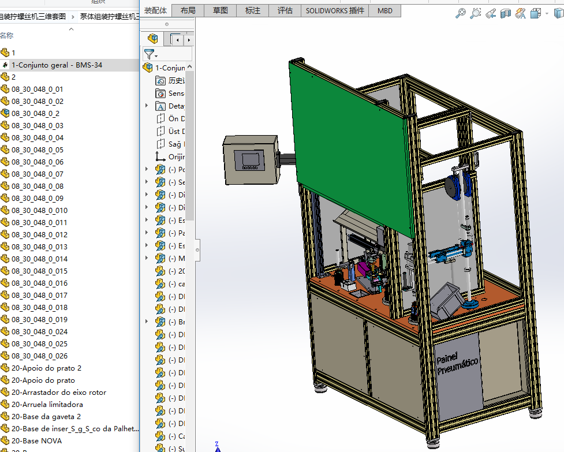This screenshot has width=564, height=452.
Task: Expand the (-) Po component node
Action: (x=147, y=170)
